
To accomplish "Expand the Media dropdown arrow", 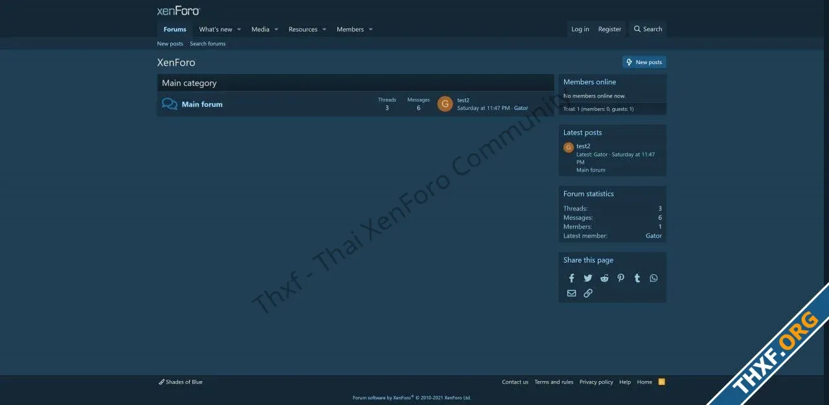I will pos(276,29).
